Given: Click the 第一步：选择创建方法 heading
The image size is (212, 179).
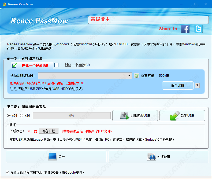Looking at the screenshot, I should [x=25, y=58].
